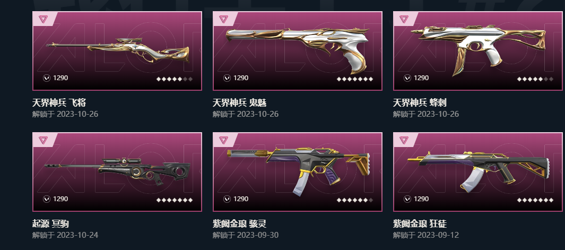Click the 1290 price on 天界神兵 蜂刺 card
Image resolution: width=565 pixels, height=250 pixels.
pyautogui.click(x=421, y=78)
